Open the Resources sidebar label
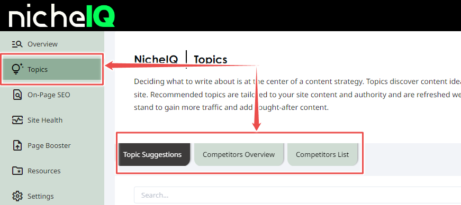This screenshot has height=205, width=461. click(44, 171)
